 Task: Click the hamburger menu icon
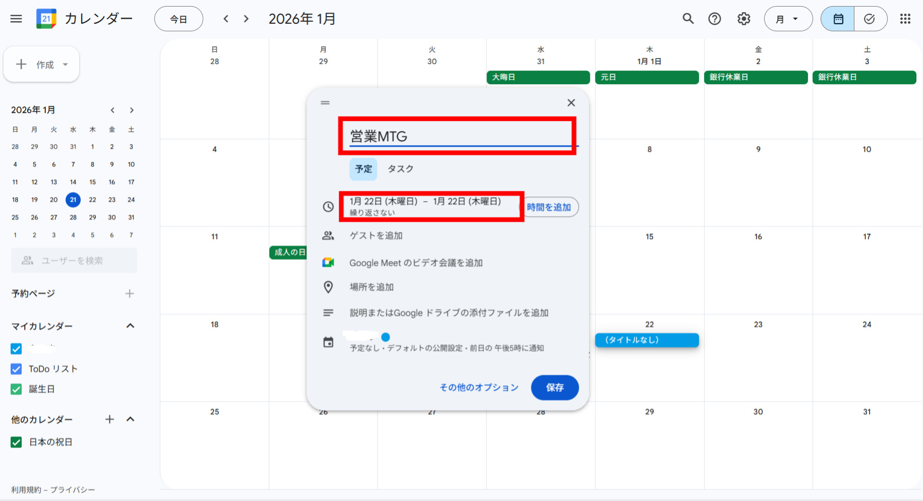[x=16, y=19]
